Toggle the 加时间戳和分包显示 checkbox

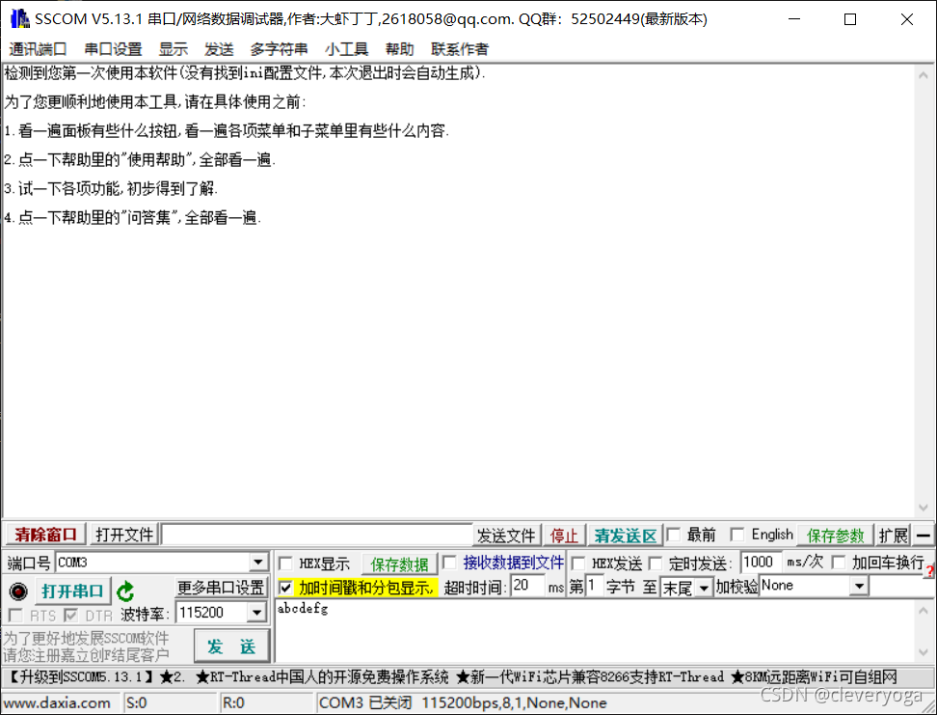coord(286,588)
